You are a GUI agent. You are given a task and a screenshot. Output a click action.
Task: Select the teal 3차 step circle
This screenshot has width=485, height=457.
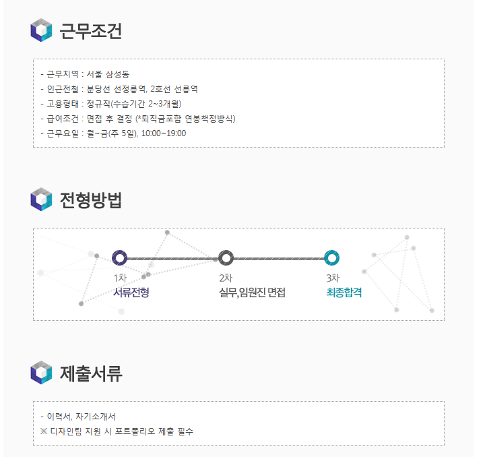[332, 257]
